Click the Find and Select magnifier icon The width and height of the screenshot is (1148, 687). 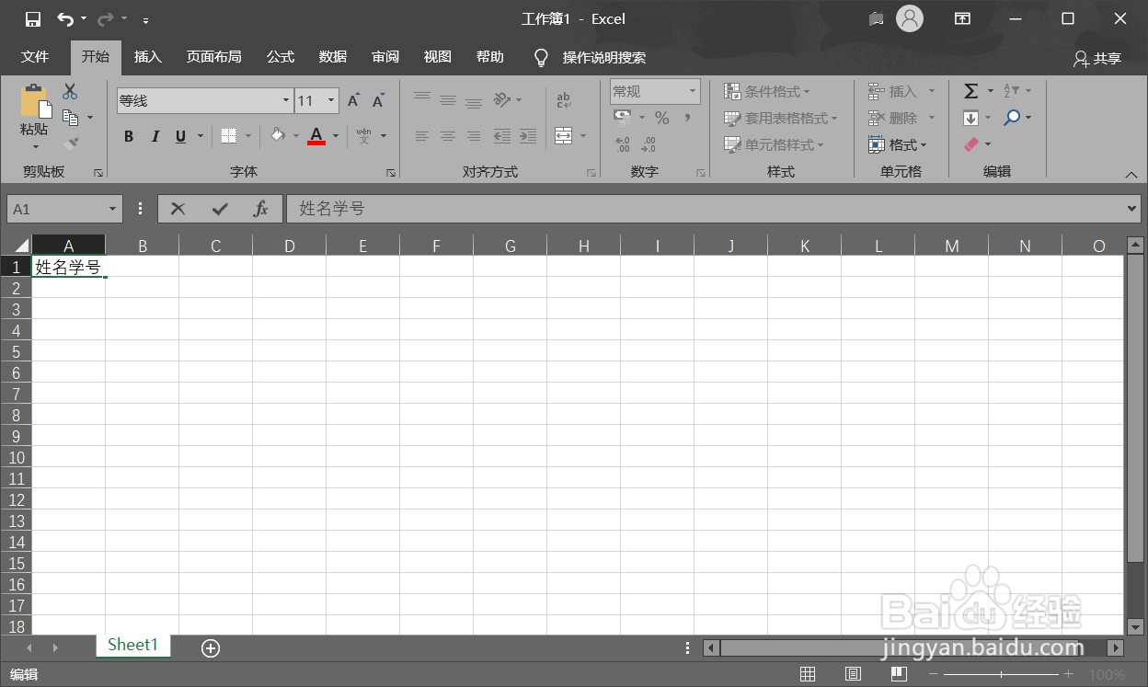[x=1012, y=117]
